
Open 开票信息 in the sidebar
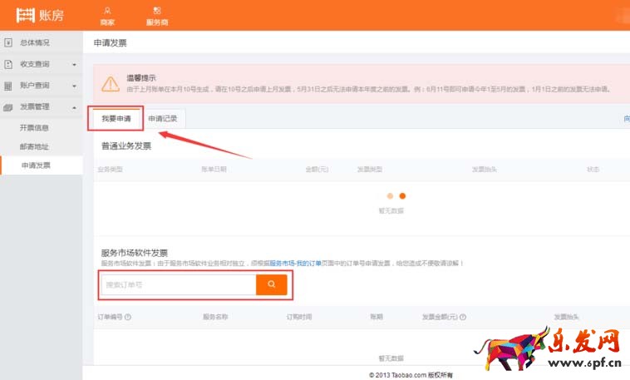pyautogui.click(x=35, y=128)
